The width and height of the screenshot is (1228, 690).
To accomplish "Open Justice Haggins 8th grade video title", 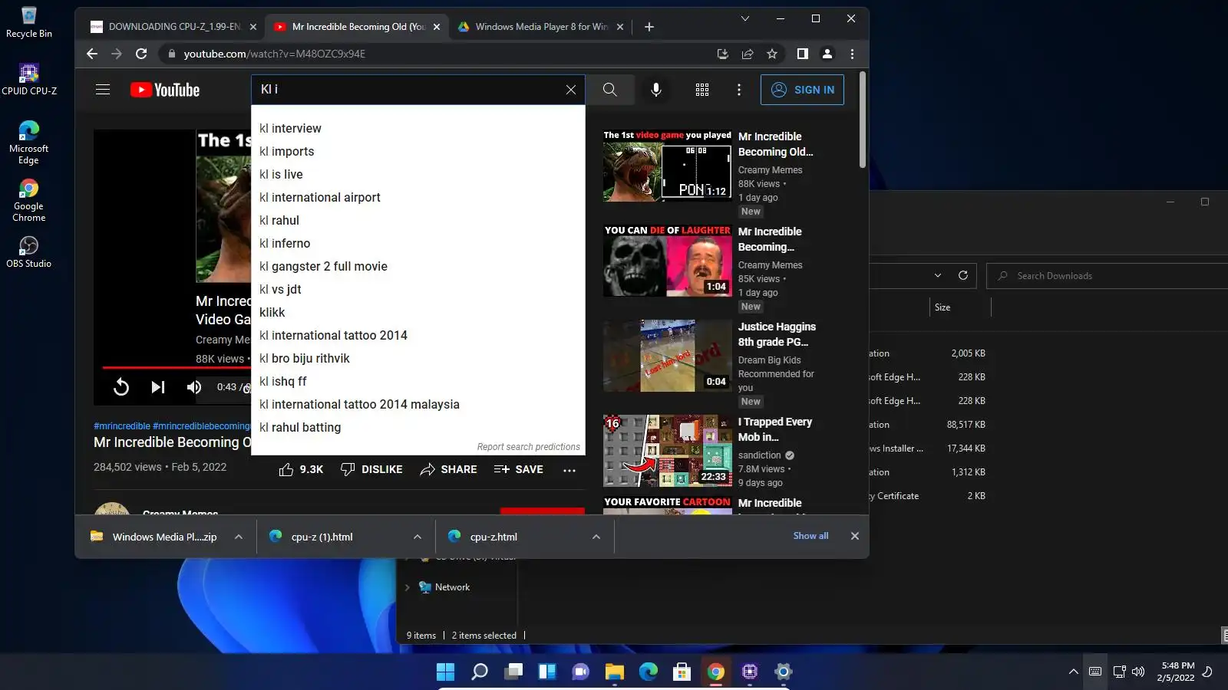I will tap(777, 334).
